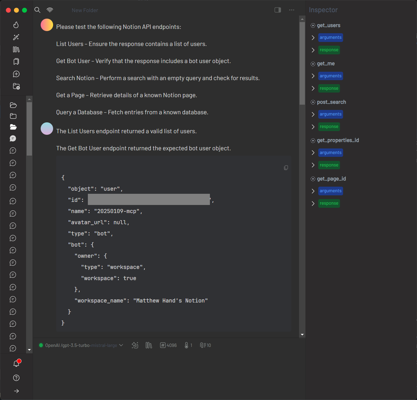Open the library books sidebar icon
This screenshot has height=400, width=417.
coord(16,49)
